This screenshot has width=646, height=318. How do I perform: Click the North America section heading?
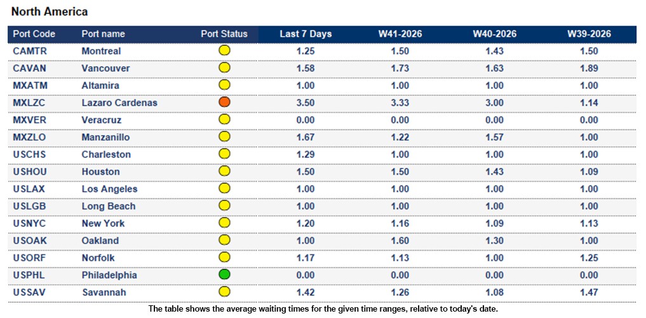click(x=50, y=11)
